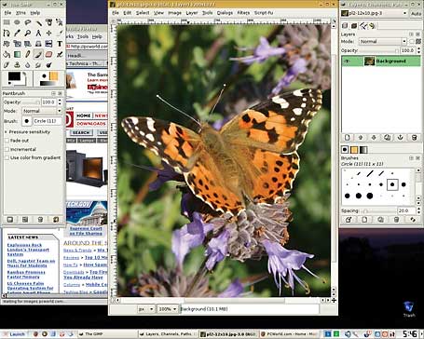Select the Text tool in toolbox
This screenshot has width=424, height=339.
click(x=60, y=44)
